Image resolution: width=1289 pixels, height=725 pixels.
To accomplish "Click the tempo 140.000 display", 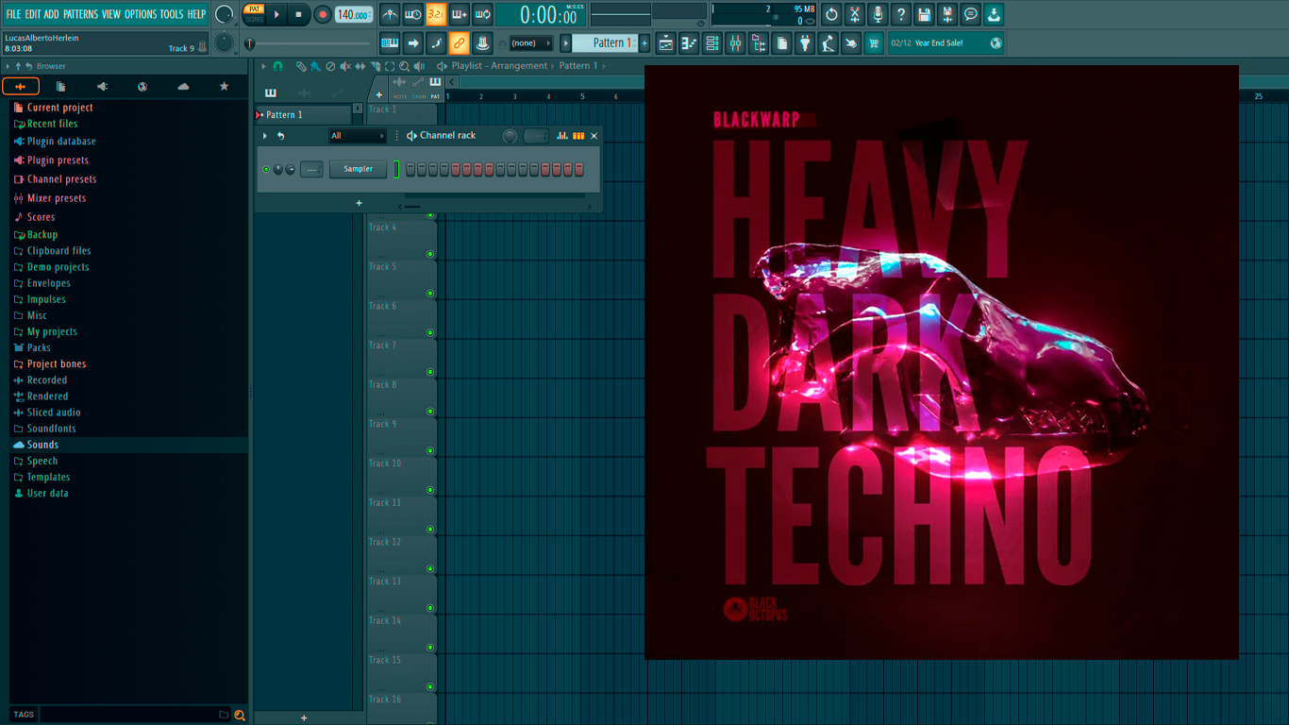I will coord(354,15).
